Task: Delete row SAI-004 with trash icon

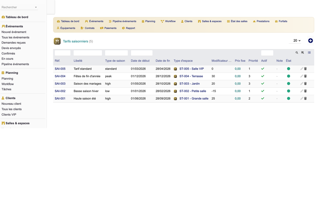Action: click(305, 76)
